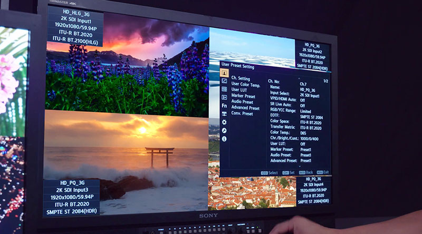Viewport: 422px width, 234px height.
Task: Select Ch. Setting menu item
Action: tap(241, 79)
